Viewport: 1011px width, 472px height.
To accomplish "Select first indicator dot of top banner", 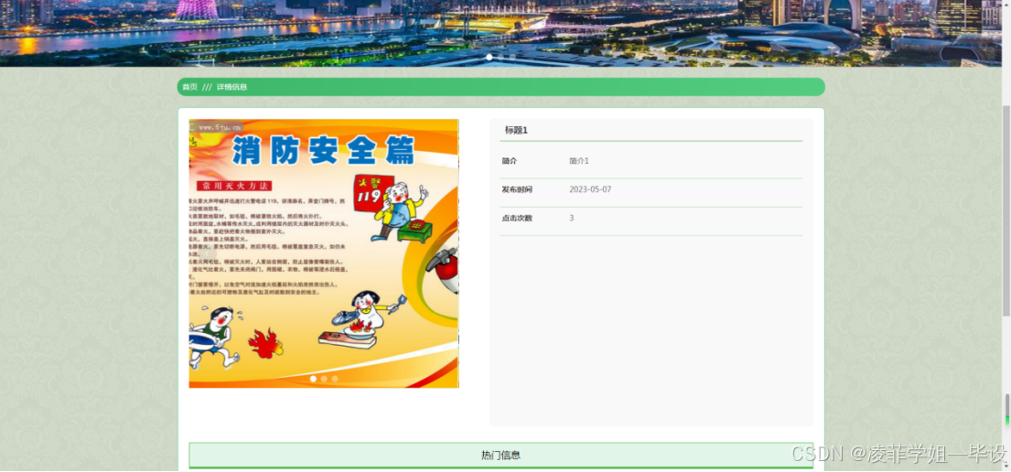I will [x=489, y=58].
